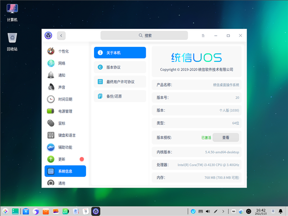Click the control center gear in dock
Viewport: 288px width, 216px height.
[x=96, y=211]
